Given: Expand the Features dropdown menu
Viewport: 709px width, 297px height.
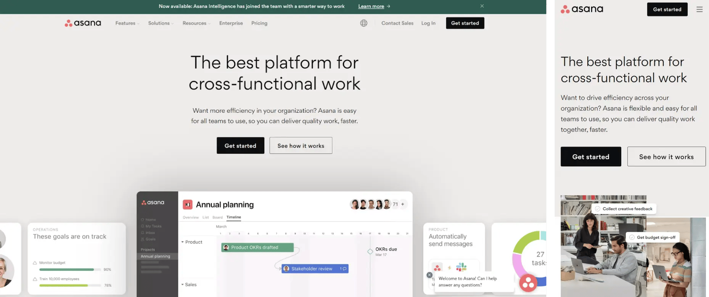Looking at the screenshot, I should (127, 23).
